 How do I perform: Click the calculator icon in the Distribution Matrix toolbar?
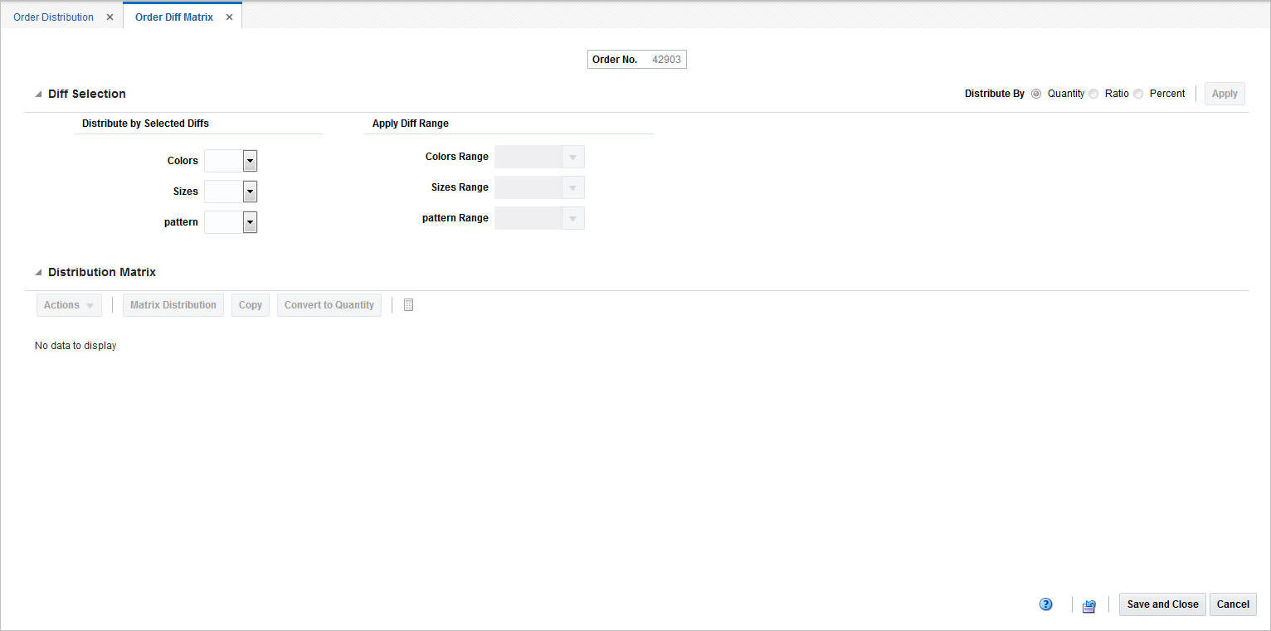[408, 304]
